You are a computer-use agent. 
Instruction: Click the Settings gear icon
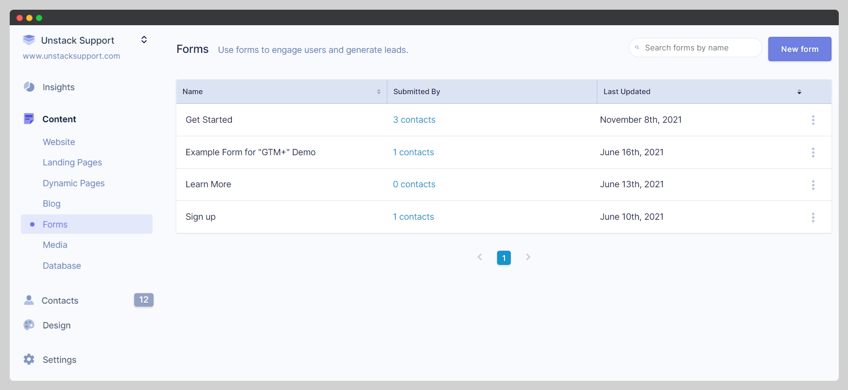(x=29, y=359)
